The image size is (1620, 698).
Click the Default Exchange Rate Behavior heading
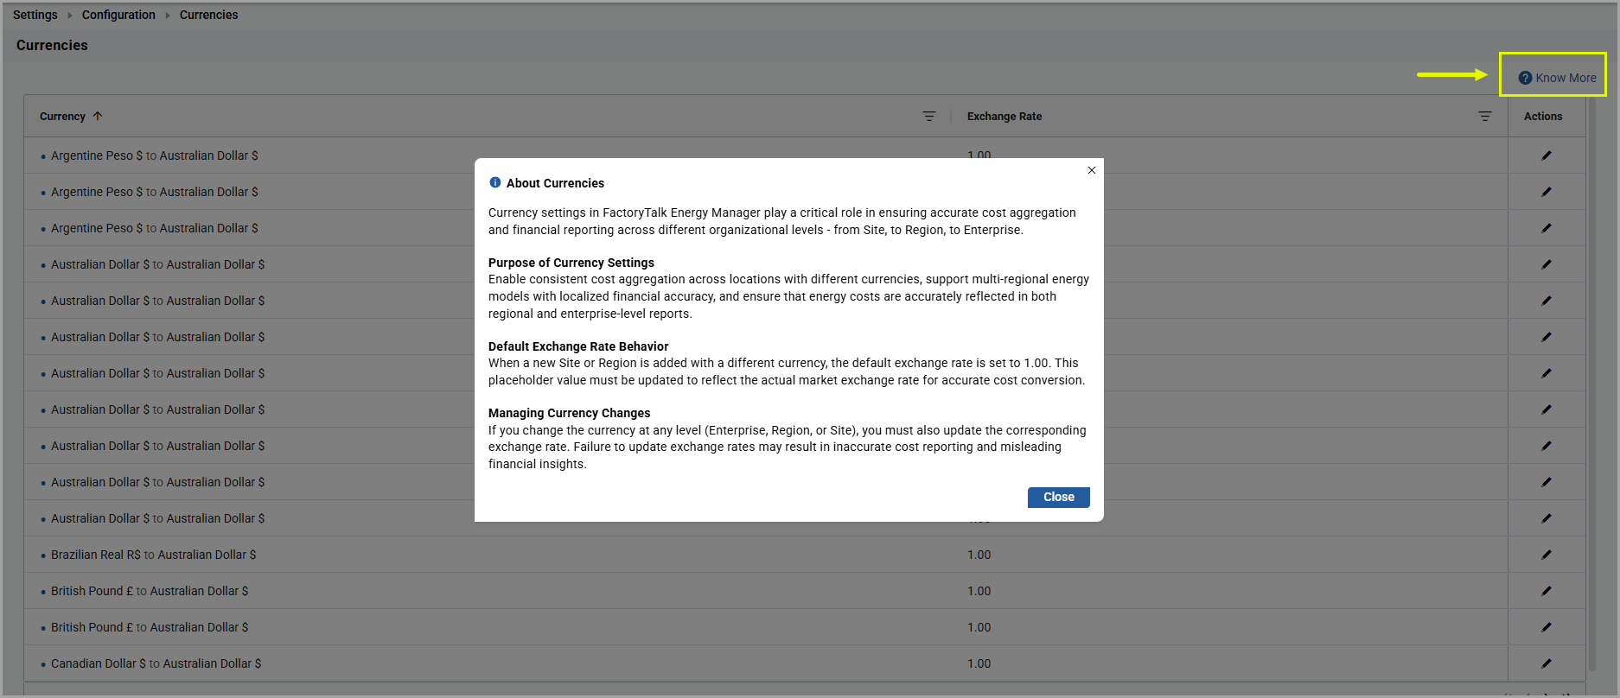(x=578, y=346)
